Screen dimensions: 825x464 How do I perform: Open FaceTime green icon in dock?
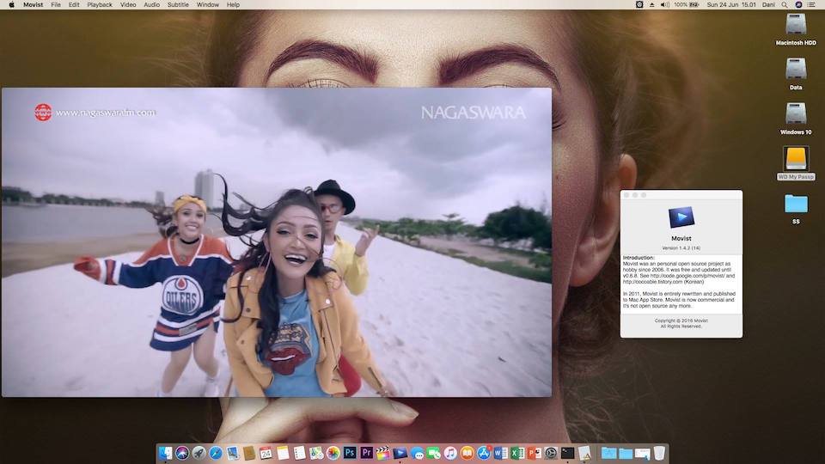point(434,453)
